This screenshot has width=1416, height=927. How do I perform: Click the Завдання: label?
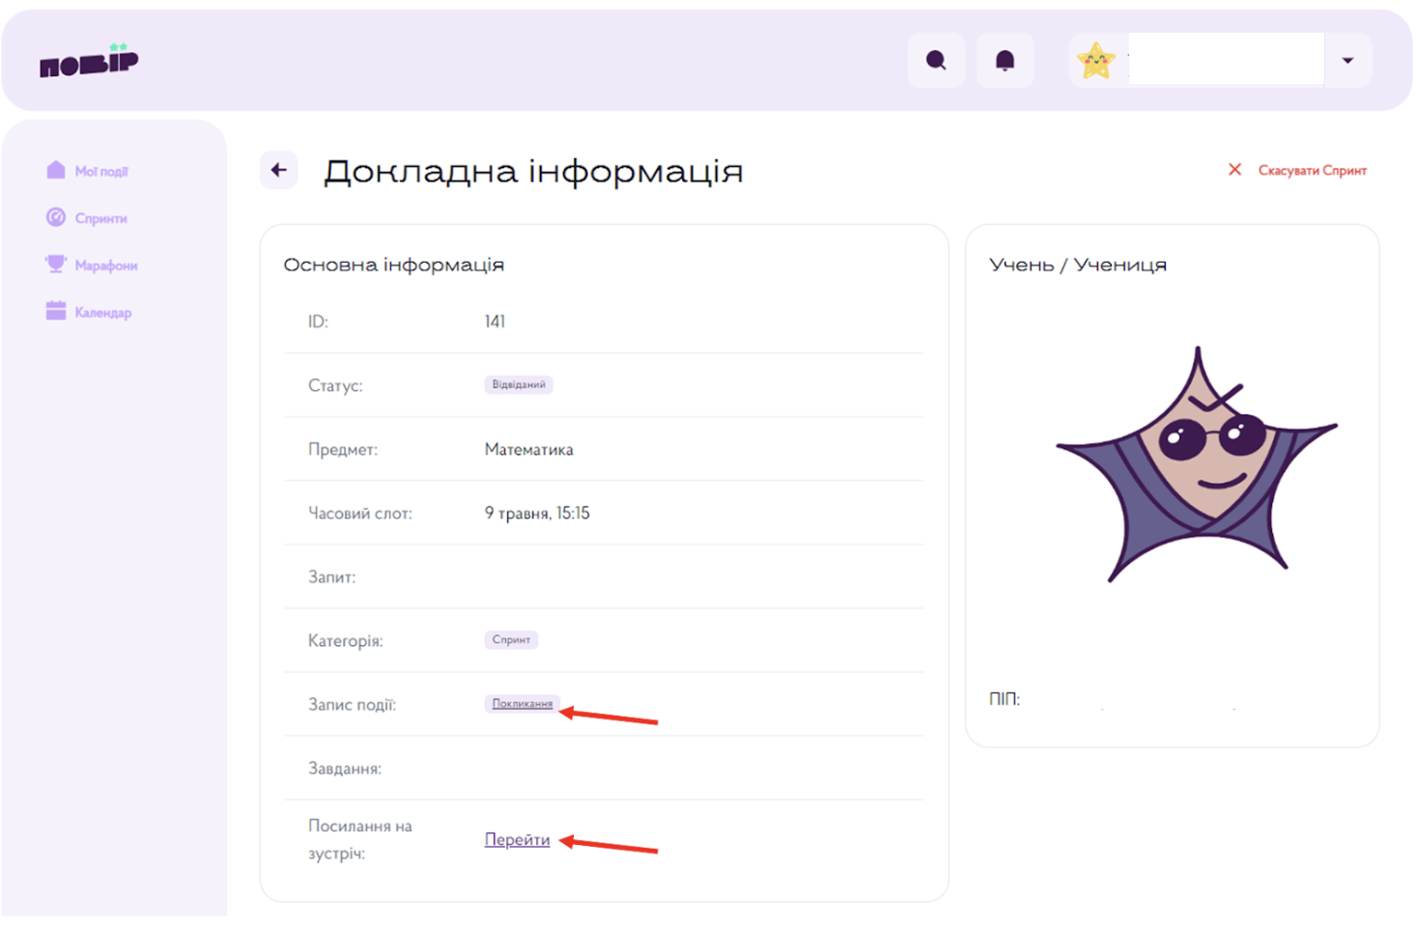345,769
